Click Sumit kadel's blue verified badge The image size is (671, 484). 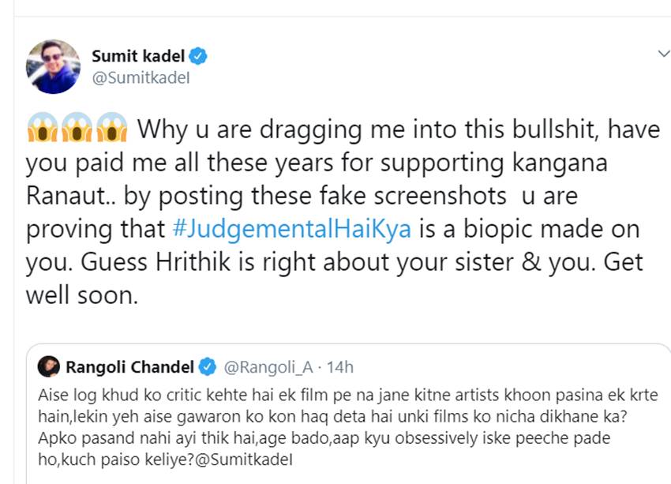pyautogui.click(x=200, y=57)
